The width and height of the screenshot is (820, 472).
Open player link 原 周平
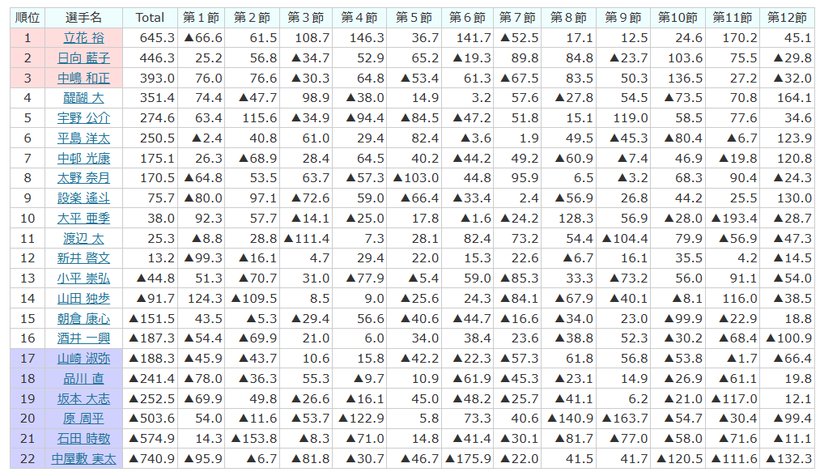coord(83,419)
